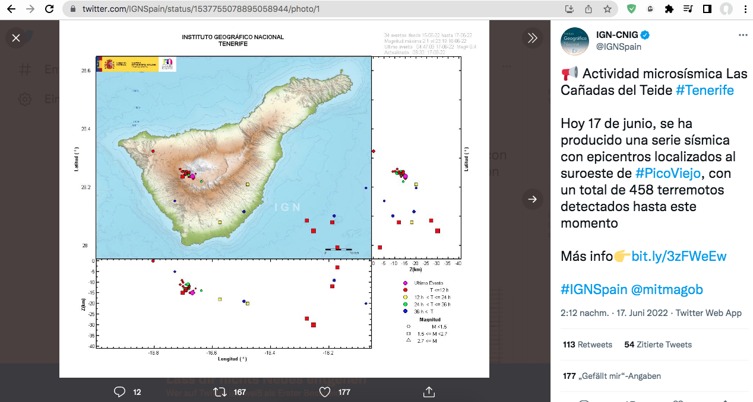Click the like count 177 below the photo
The width and height of the screenshot is (753, 402).
click(x=344, y=392)
